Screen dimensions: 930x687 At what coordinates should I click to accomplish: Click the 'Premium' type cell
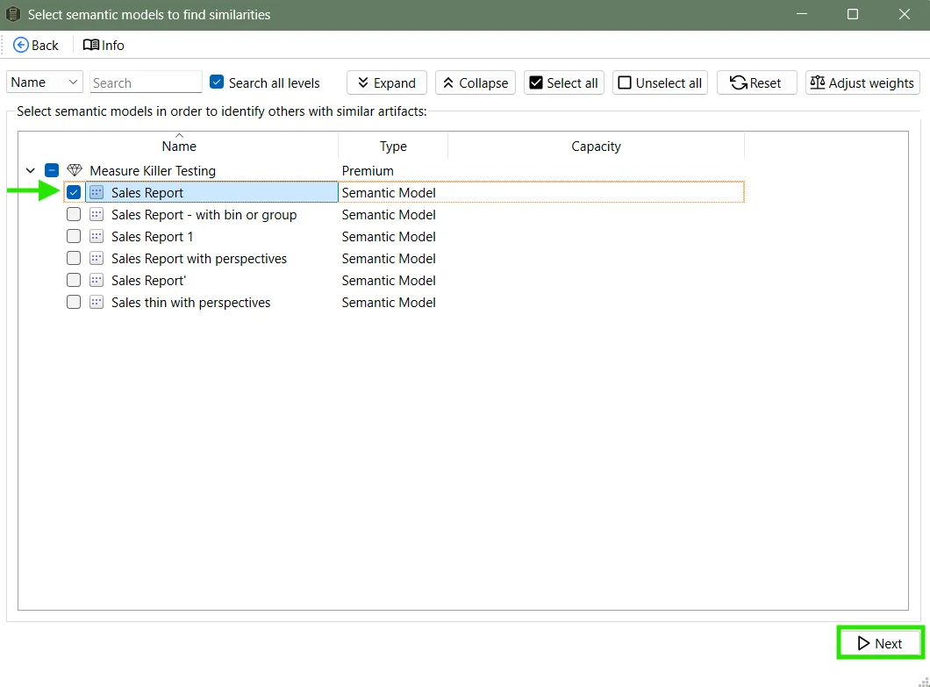[x=368, y=171]
